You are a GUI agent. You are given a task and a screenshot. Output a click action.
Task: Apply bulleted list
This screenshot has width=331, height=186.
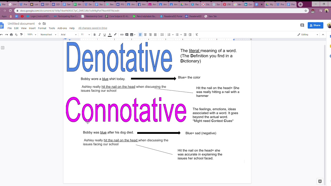click(x=177, y=35)
